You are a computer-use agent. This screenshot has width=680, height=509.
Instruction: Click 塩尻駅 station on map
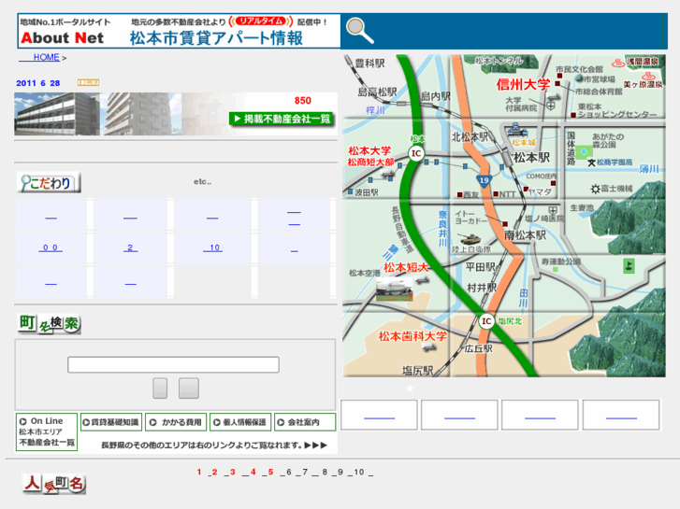(x=417, y=371)
